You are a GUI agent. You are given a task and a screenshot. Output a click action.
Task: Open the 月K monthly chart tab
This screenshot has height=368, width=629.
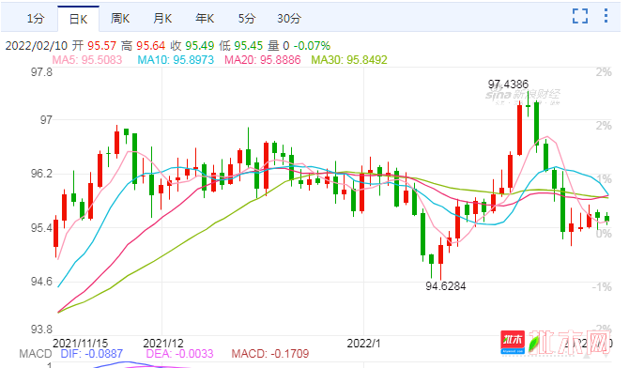coord(162,19)
